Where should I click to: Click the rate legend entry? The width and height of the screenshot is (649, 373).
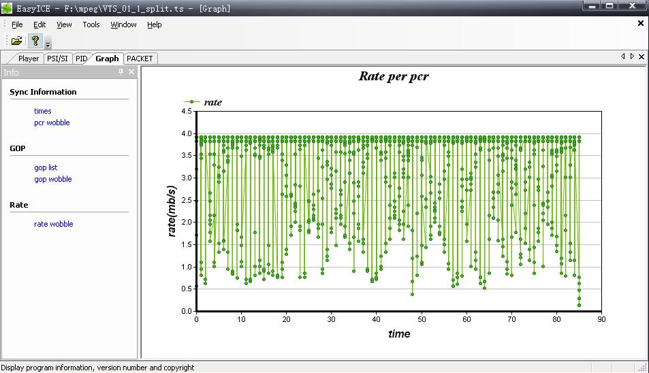click(203, 102)
